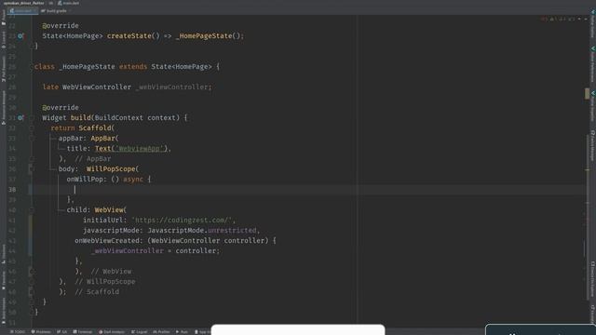
Task: Fold the createState class closing brace
Action: point(33,47)
